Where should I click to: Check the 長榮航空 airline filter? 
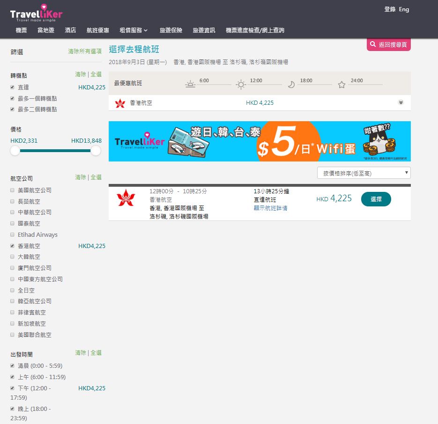pos(12,201)
